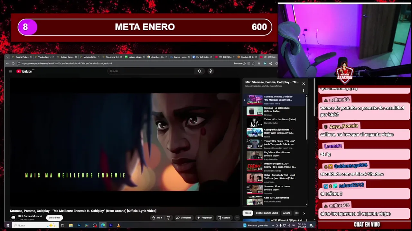
Task: Open Microsoft Edge in the taskbar
Action: [103, 226]
